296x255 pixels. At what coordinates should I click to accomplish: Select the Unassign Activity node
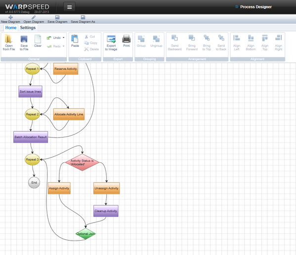click(106, 188)
